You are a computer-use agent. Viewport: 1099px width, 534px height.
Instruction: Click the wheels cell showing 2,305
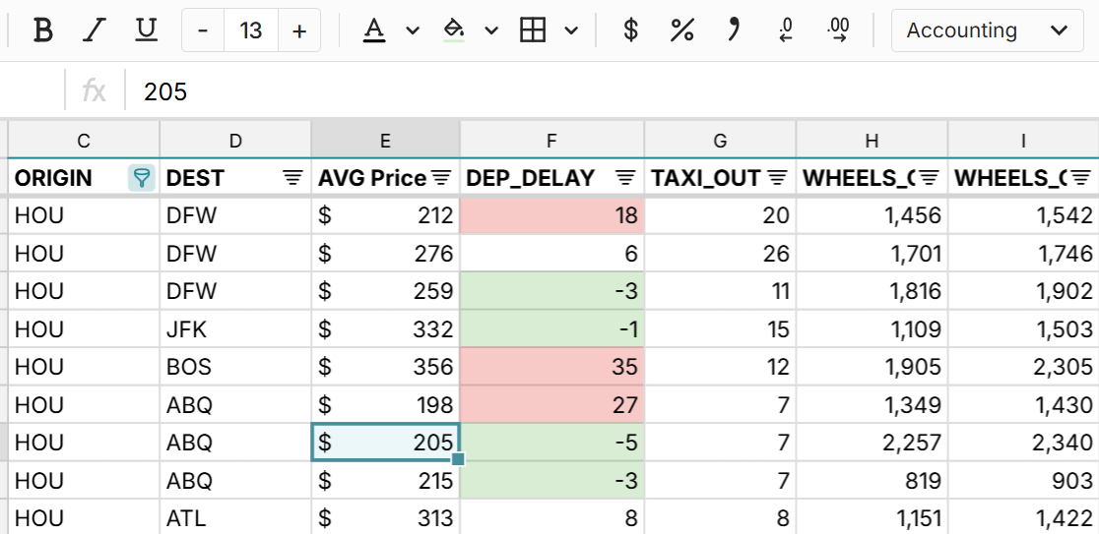coord(1023,367)
